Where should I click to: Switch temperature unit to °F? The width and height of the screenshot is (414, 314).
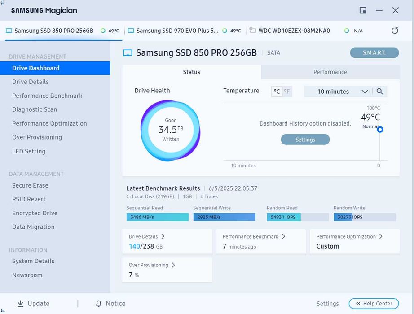[287, 92]
